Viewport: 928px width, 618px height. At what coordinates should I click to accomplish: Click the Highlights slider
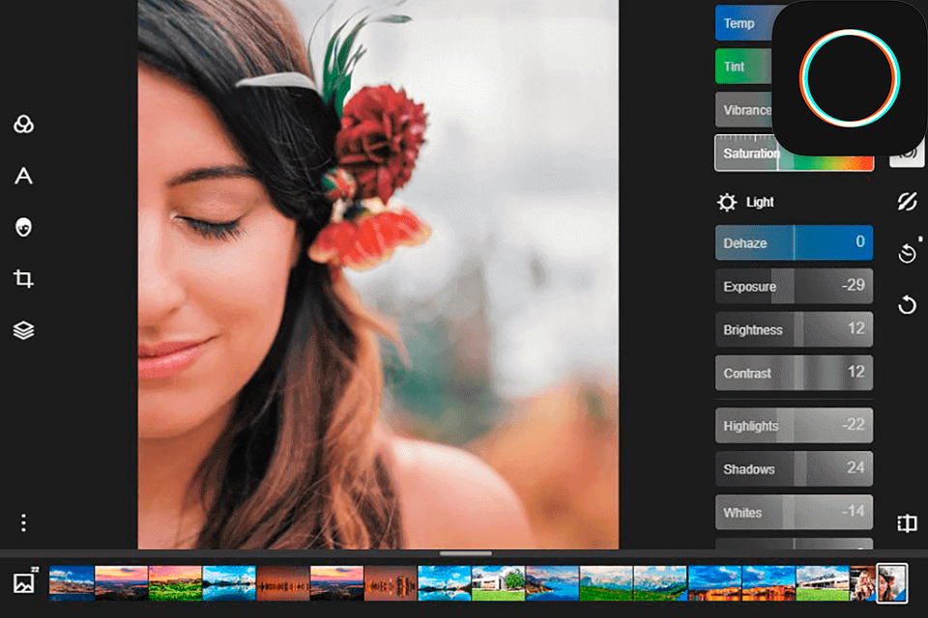[x=795, y=425]
